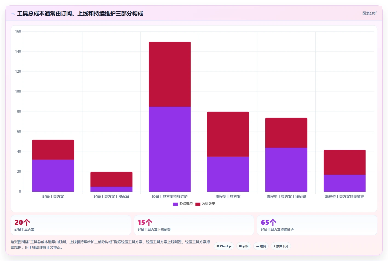Open the 65个 轻量工具方案持续维护 data card
The image size is (388, 261).
pos(317,225)
